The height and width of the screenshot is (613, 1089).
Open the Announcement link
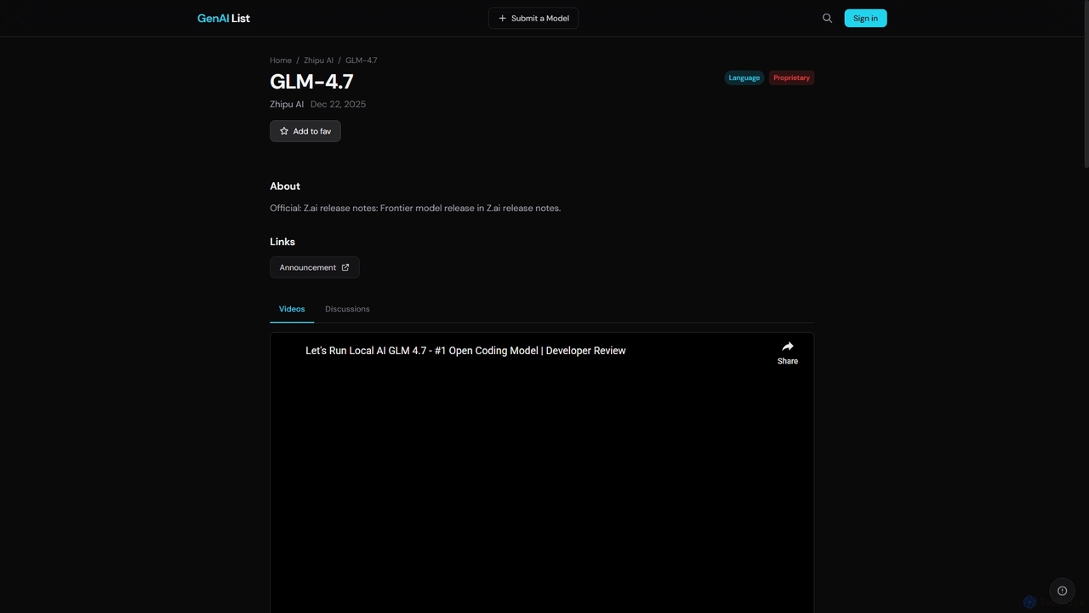(315, 267)
